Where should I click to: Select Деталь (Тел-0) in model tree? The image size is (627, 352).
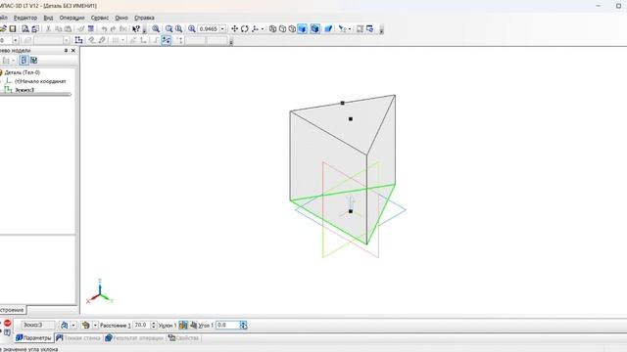coord(23,72)
